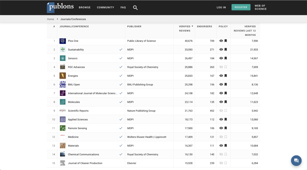Open the search magnifier icon
The height and width of the screenshot is (170, 307).
point(135,8)
